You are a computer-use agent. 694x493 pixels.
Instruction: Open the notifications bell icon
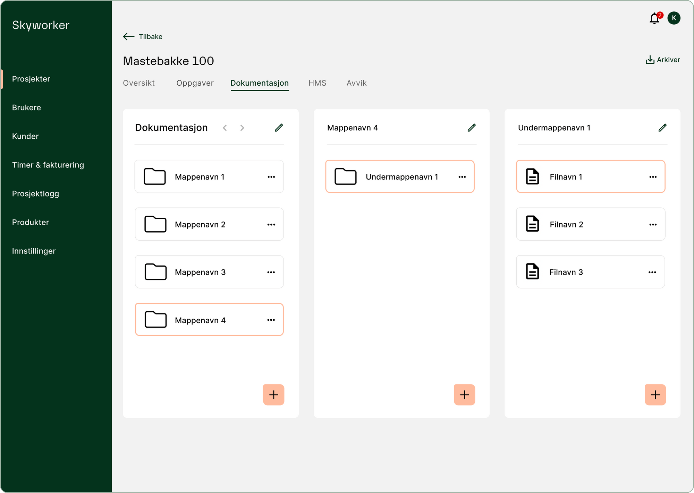[x=654, y=18]
